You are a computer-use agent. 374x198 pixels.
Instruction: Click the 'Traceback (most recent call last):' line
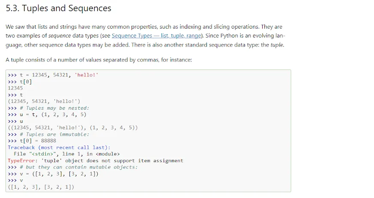point(59,147)
